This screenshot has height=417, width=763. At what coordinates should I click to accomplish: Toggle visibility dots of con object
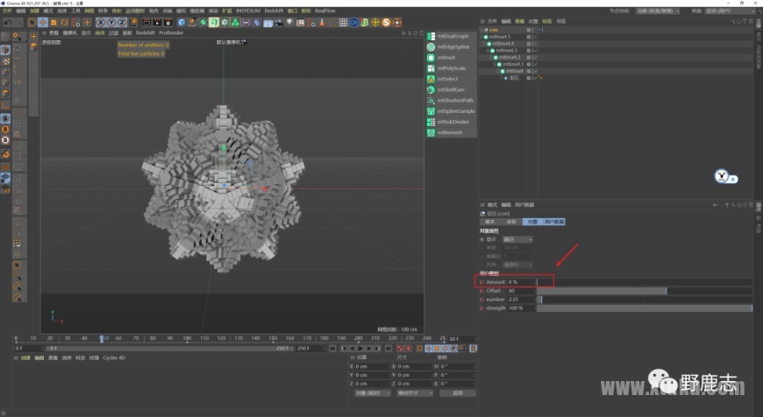coord(534,30)
